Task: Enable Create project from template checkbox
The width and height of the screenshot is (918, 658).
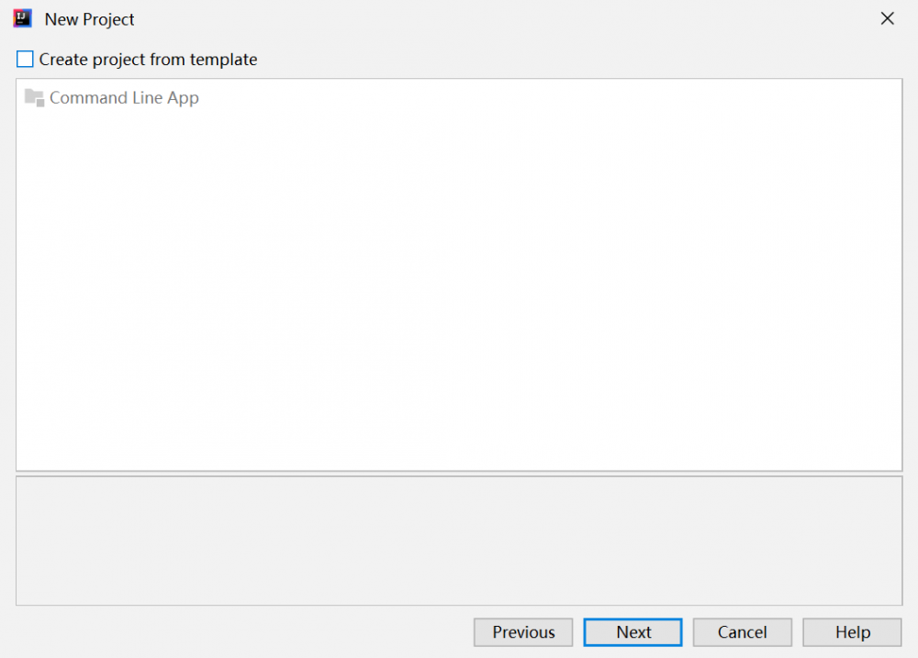Action: click(25, 60)
